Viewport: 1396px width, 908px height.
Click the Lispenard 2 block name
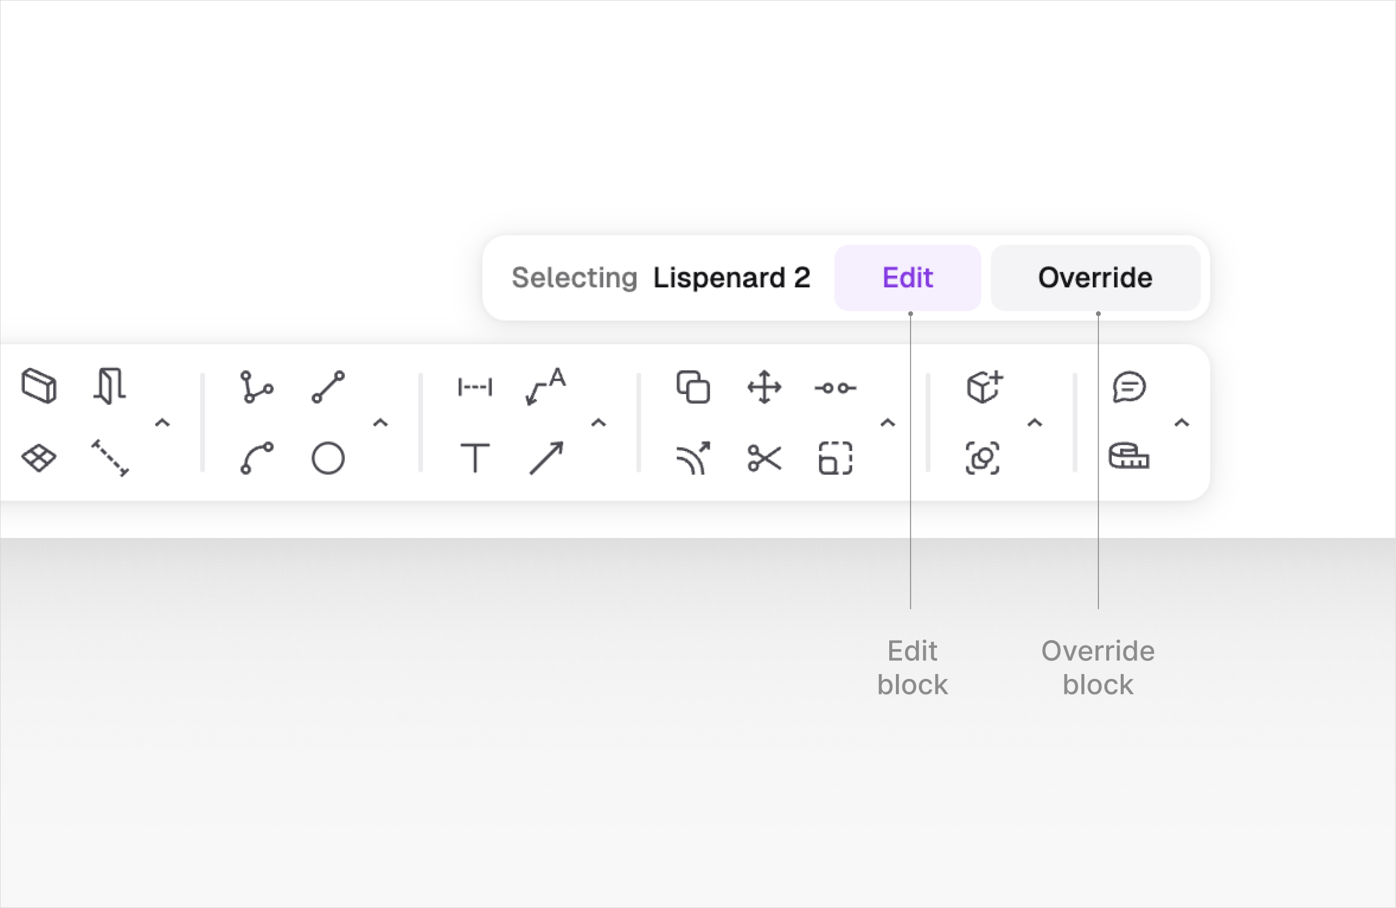[731, 278]
